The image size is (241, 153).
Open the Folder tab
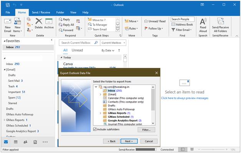(x=60, y=12)
